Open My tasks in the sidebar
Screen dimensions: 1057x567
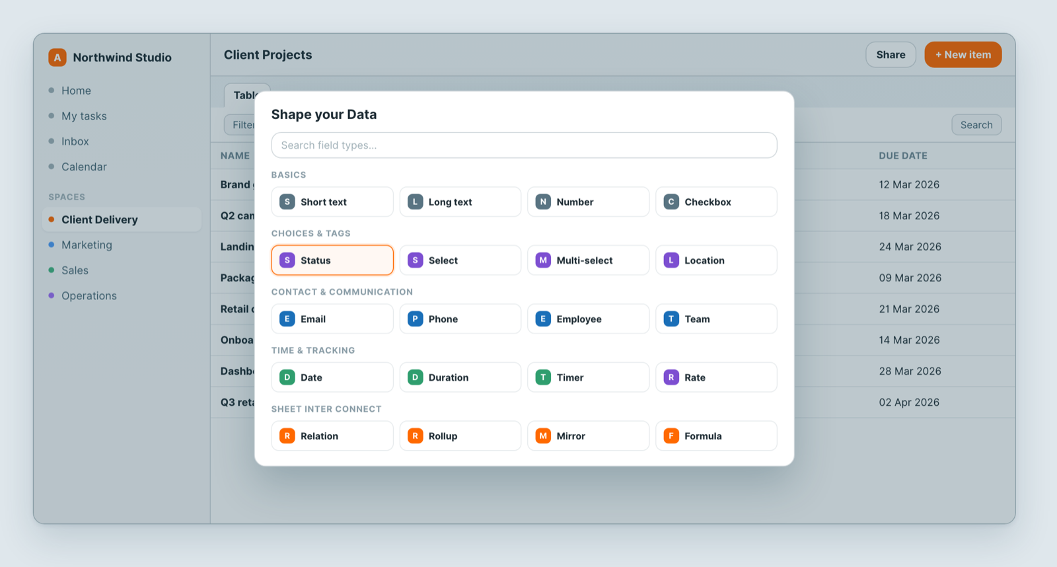(x=84, y=116)
